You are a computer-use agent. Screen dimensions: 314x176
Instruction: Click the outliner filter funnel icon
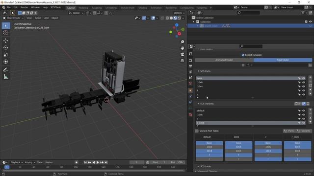303,13
